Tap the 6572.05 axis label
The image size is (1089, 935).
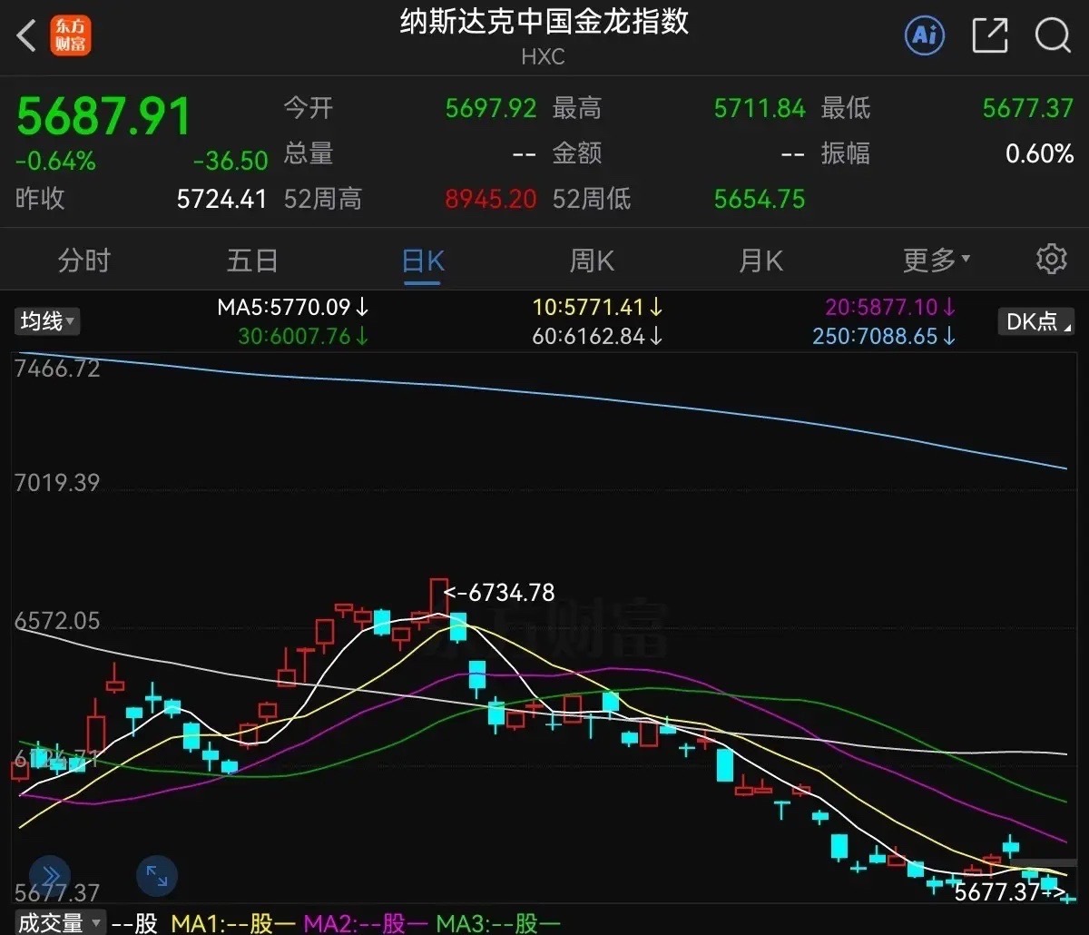pos(58,622)
